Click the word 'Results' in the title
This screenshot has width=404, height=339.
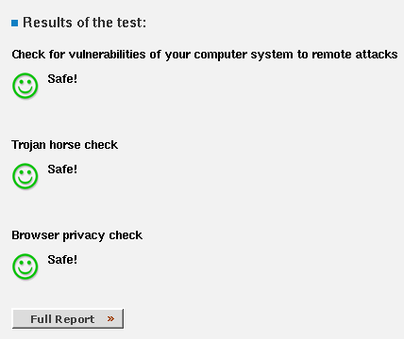[47, 23]
